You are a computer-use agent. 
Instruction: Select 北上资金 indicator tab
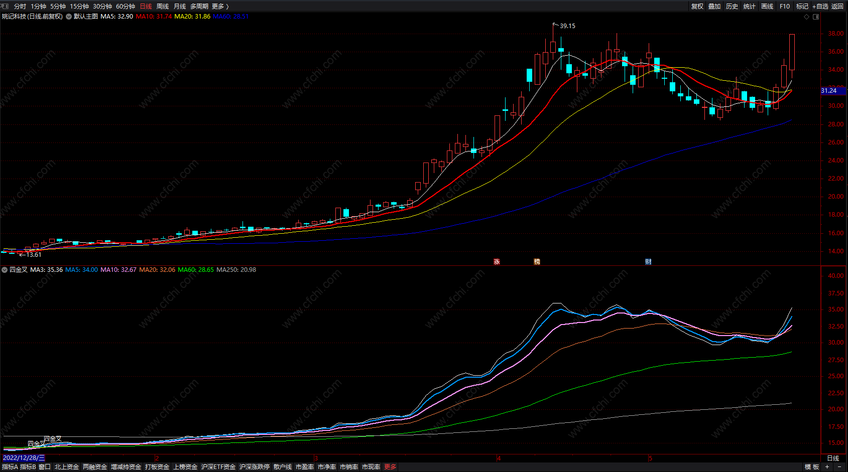click(67, 467)
